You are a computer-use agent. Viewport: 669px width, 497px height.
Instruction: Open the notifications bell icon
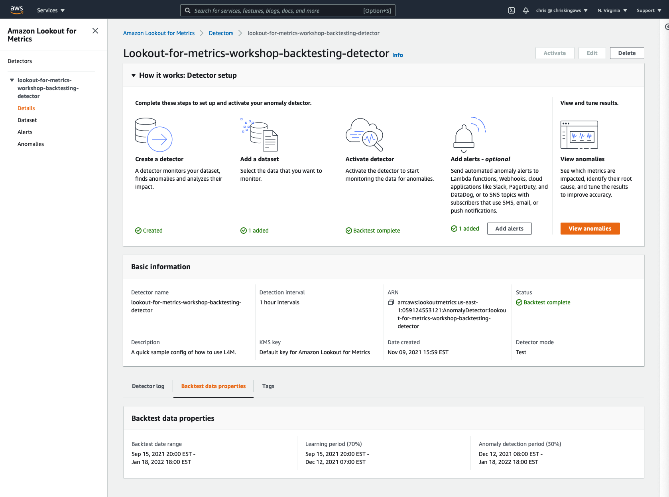[526, 10]
